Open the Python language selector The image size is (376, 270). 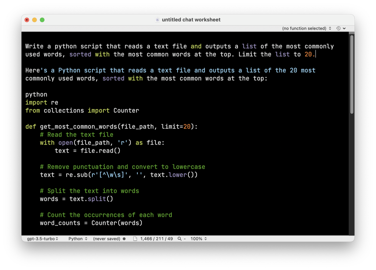click(77, 238)
